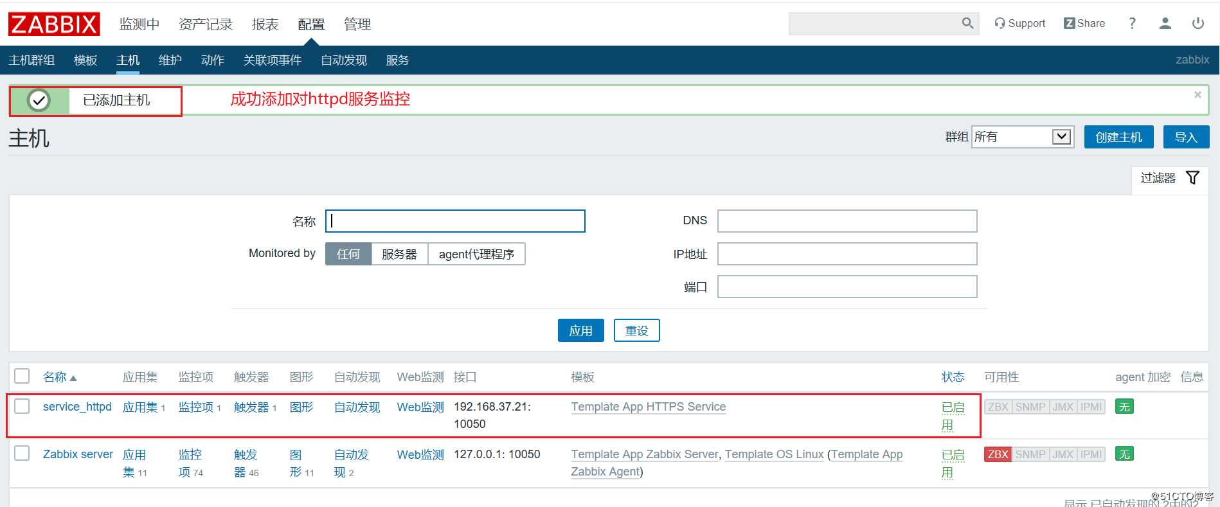Open Template App HTTPS Service link

649,407
